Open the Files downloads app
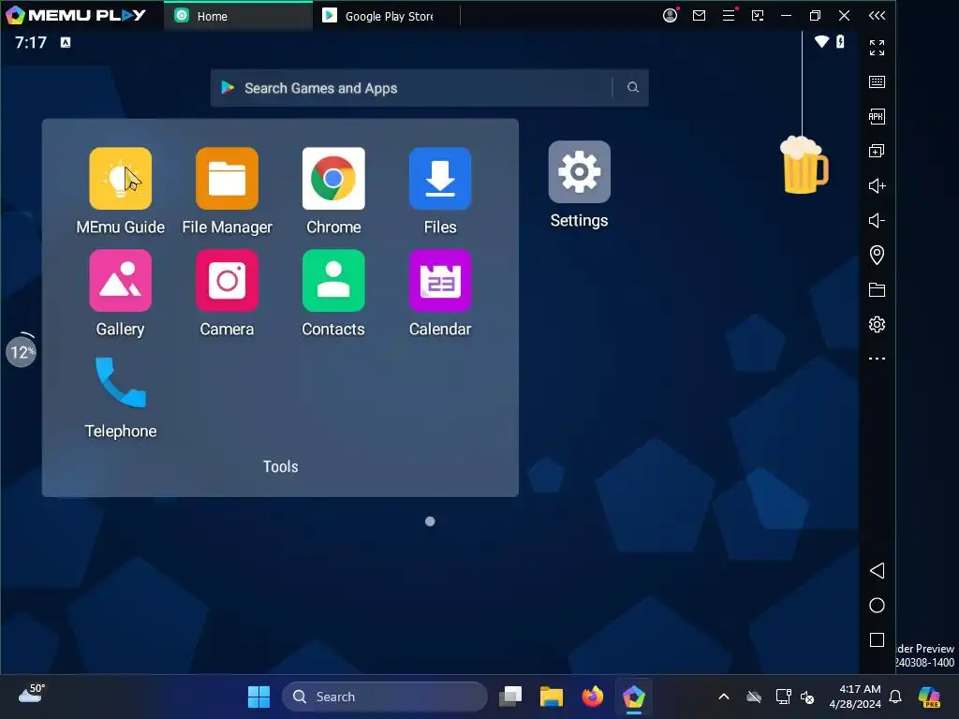This screenshot has width=959, height=719. click(440, 179)
